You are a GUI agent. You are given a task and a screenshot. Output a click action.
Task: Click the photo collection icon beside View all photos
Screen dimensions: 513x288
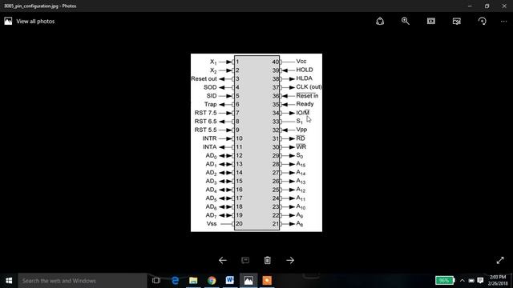pyautogui.click(x=8, y=22)
